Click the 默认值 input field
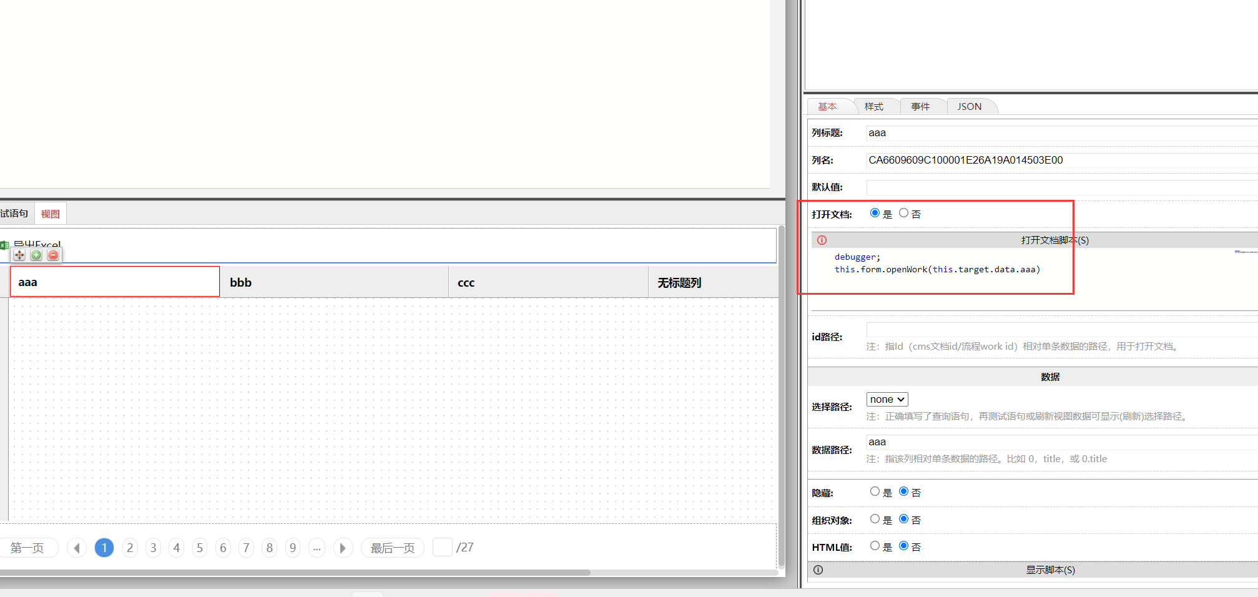The width and height of the screenshot is (1258, 597). 1061,187
